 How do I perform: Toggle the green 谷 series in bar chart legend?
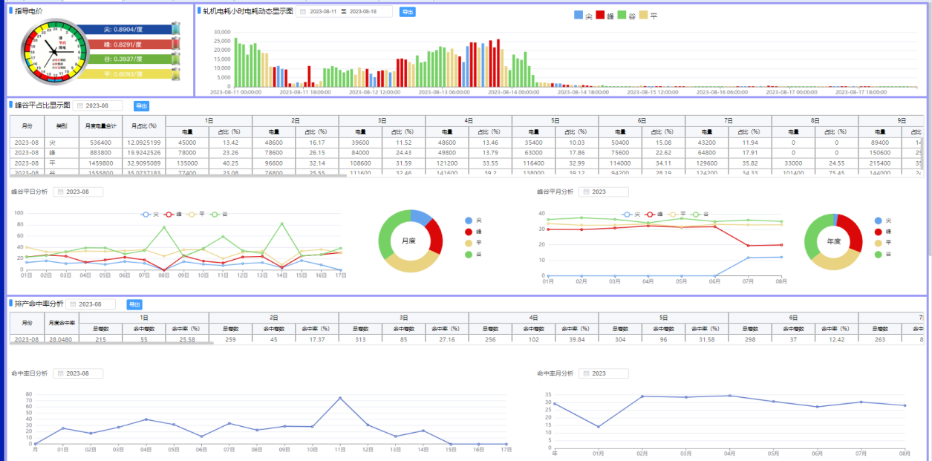(x=627, y=16)
